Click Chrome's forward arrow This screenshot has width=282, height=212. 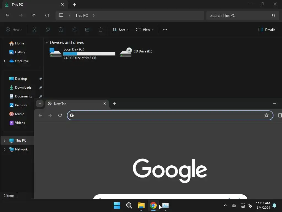pyautogui.click(x=50, y=115)
